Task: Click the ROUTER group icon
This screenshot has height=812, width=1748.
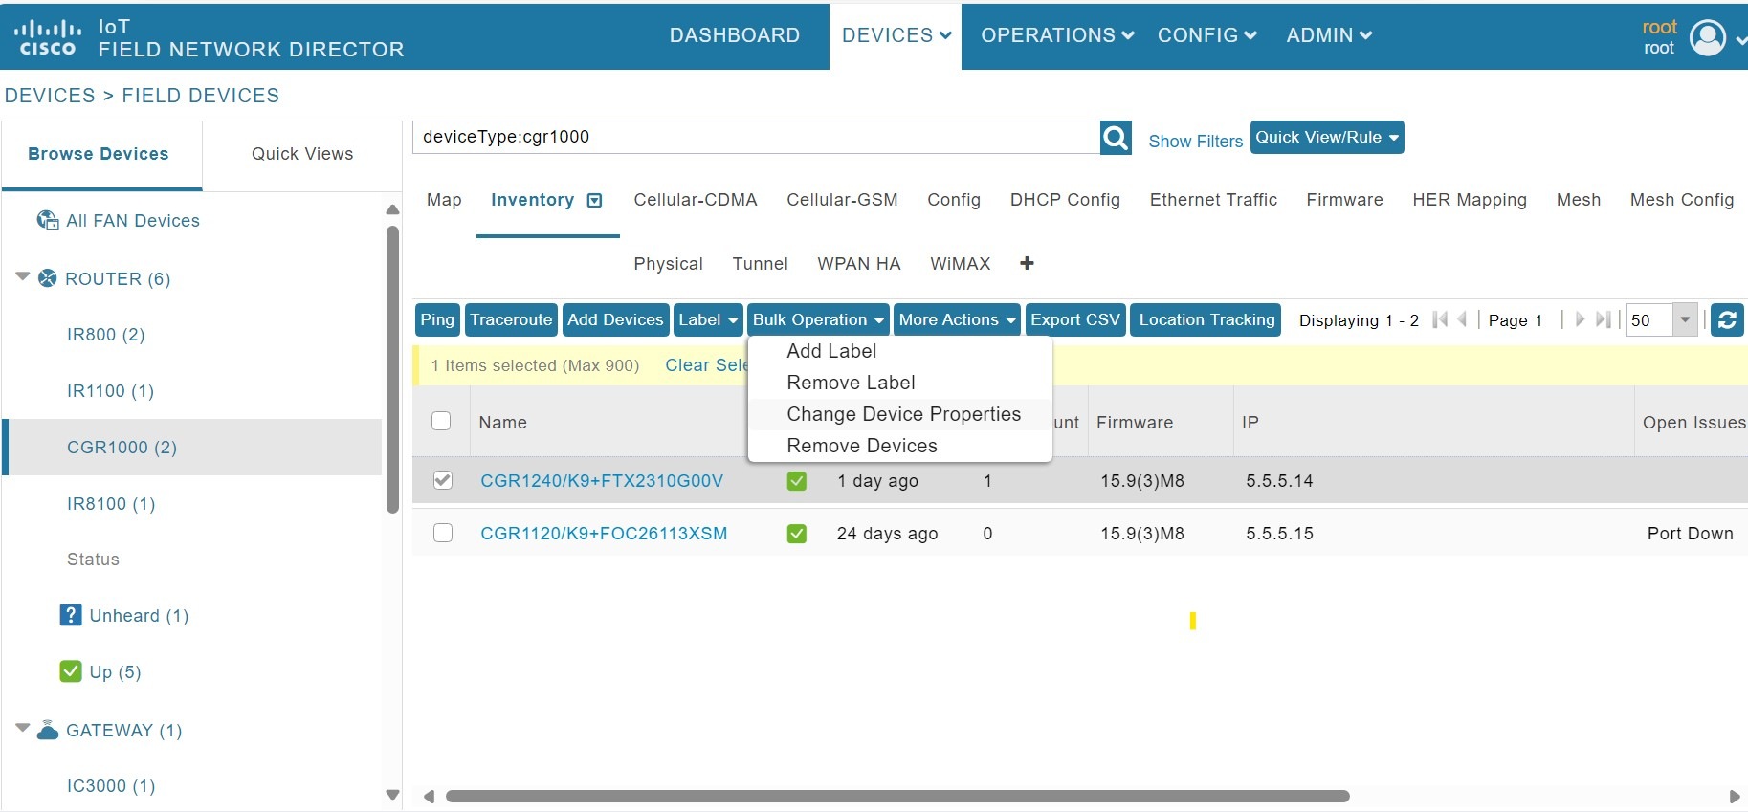Action: [47, 278]
